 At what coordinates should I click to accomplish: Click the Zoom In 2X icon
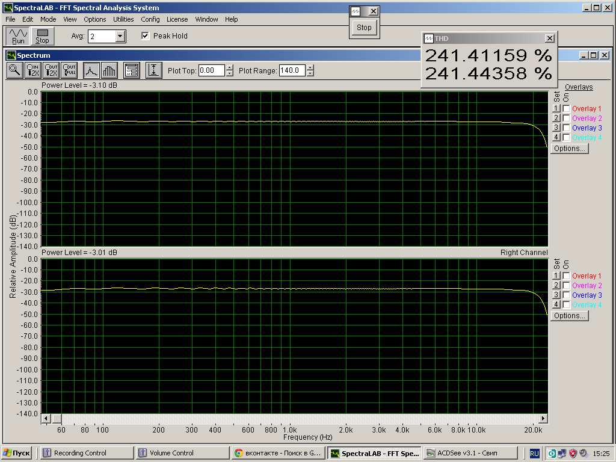(x=32, y=70)
